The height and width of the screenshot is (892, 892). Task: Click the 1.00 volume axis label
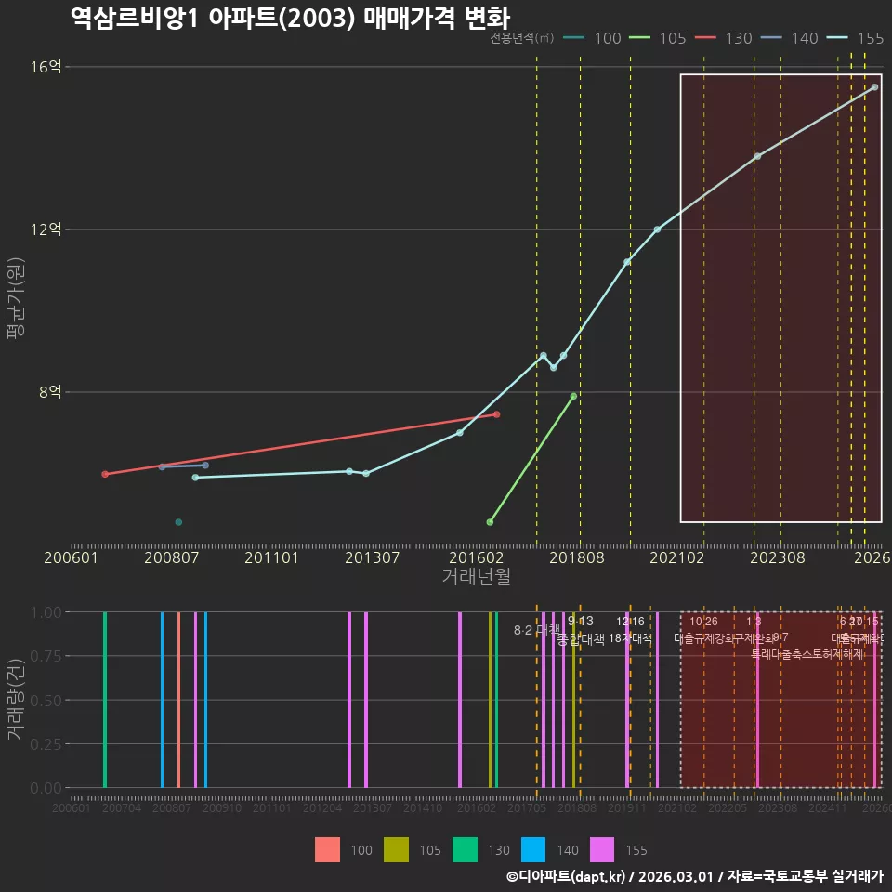[46, 612]
